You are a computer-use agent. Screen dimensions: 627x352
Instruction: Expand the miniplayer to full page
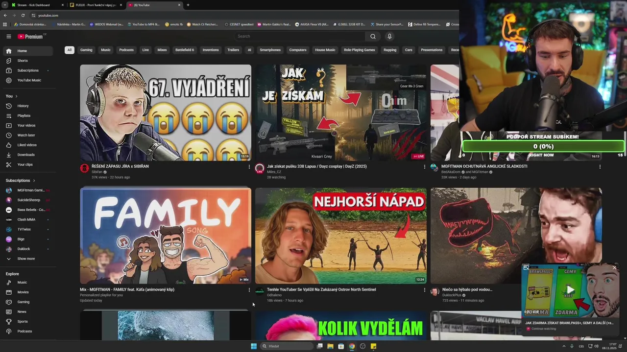click(526, 268)
